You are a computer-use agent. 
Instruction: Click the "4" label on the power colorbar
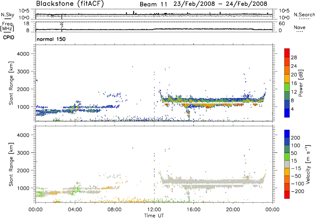coord(292,109)
